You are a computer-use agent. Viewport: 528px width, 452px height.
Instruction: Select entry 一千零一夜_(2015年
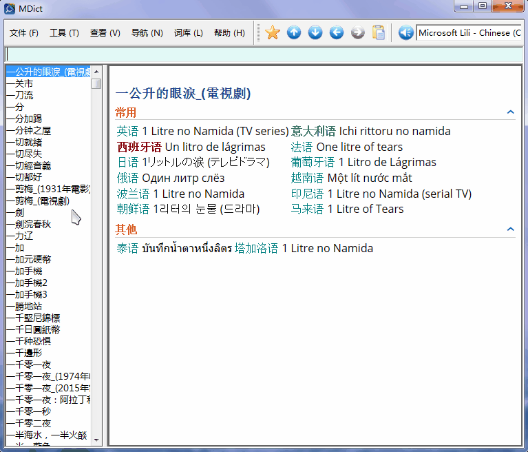(48, 388)
